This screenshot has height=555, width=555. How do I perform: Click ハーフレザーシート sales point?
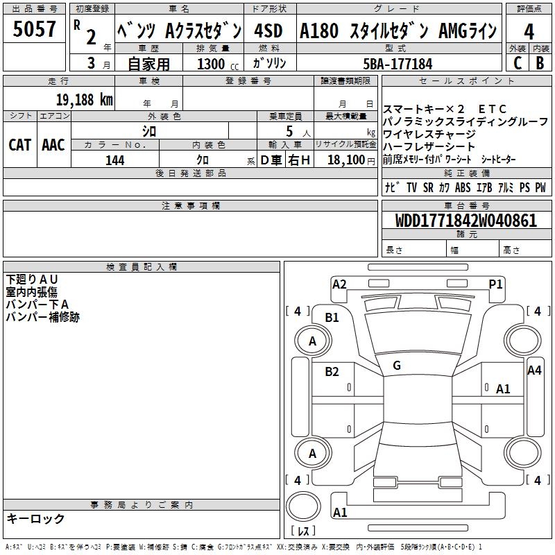tap(429, 146)
